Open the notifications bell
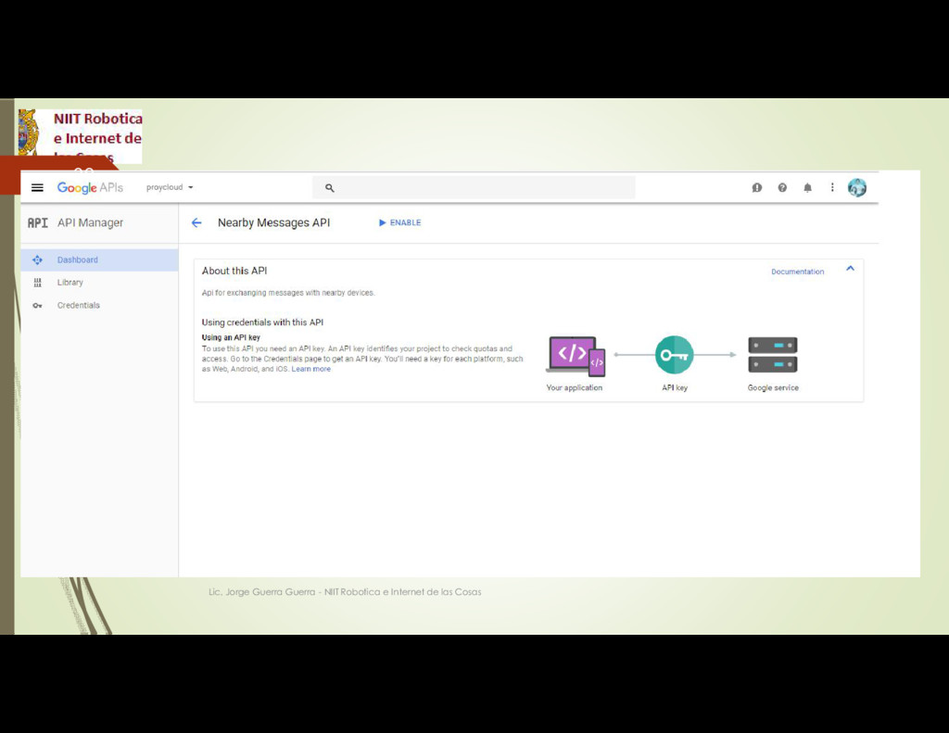949x733 pixels. click(x=807, y=187)
